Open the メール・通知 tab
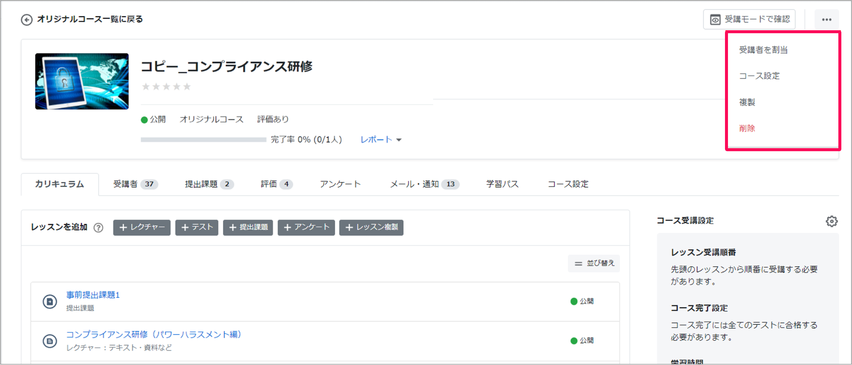Screen dimensions: 852x365 424,184
